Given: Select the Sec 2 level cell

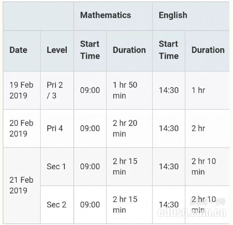Looking at the screenshot, I should point(56,205).
